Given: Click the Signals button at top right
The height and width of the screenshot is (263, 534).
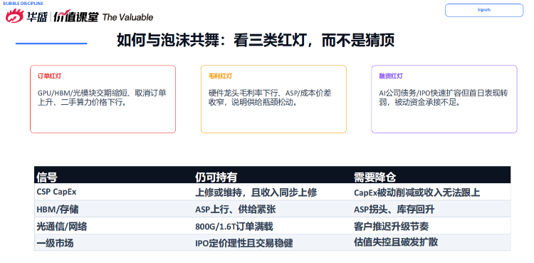Looking at the screenshot, I should pyautogui.click(x=484, y=10).
